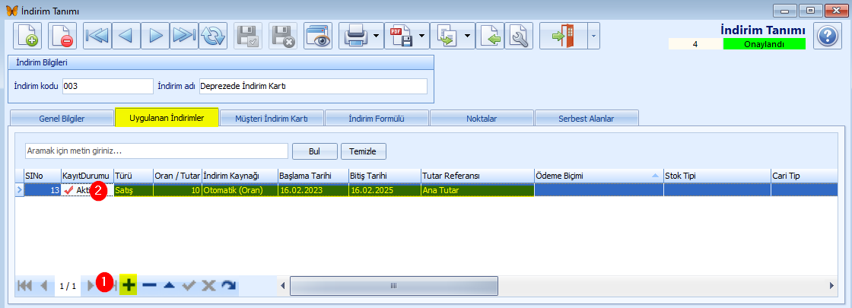
Task: Open the printer options dropdown arrow
Action: click(x=376, y=37)
